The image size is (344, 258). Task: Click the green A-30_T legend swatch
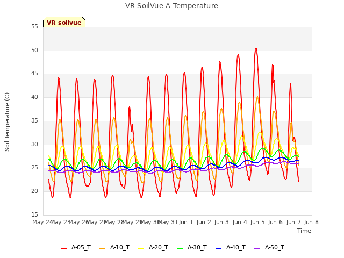click(180, 248)
